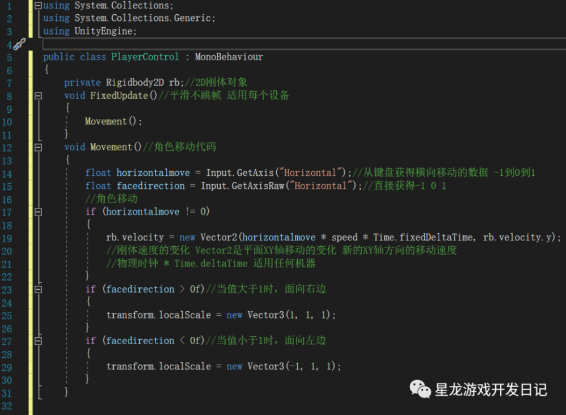The width and height of the screenshot is (566, 415).
Task: Collapse the facedirection less than 0f block
Action: (x=38, y=341)
